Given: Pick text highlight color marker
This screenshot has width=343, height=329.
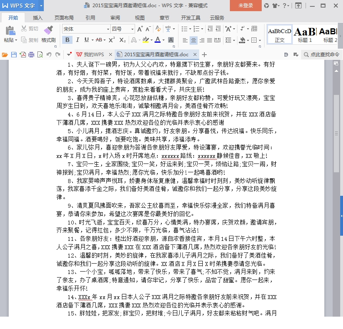Looking at the screenshot, I should (x=145, y=40).
